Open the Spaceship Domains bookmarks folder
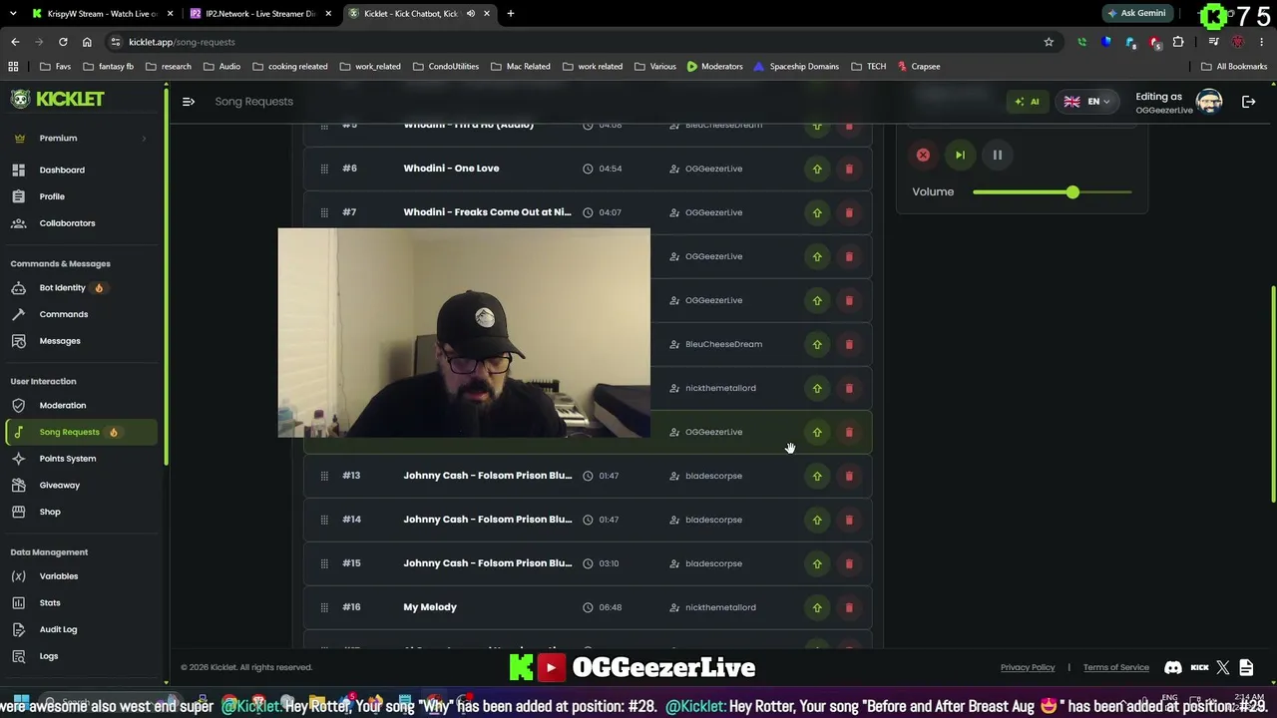 coord(796,67)
